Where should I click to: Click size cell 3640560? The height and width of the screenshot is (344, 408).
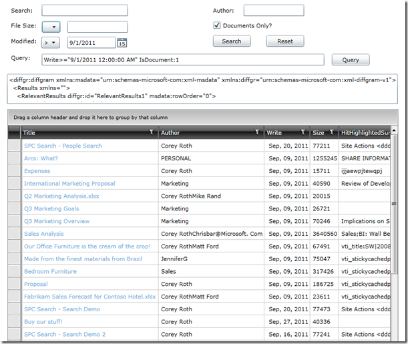pyautogui.click(x=325, y=234)
